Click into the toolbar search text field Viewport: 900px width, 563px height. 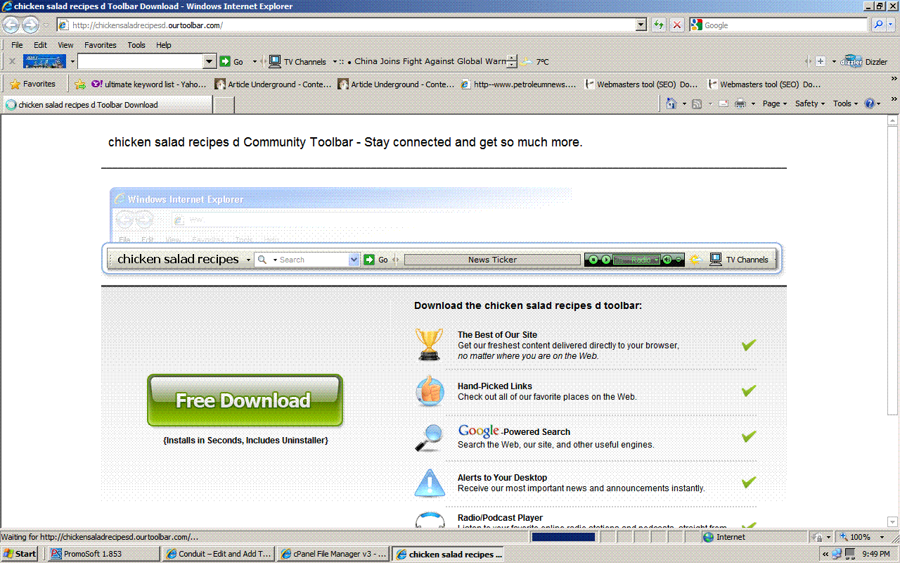(x=141, y=62)
